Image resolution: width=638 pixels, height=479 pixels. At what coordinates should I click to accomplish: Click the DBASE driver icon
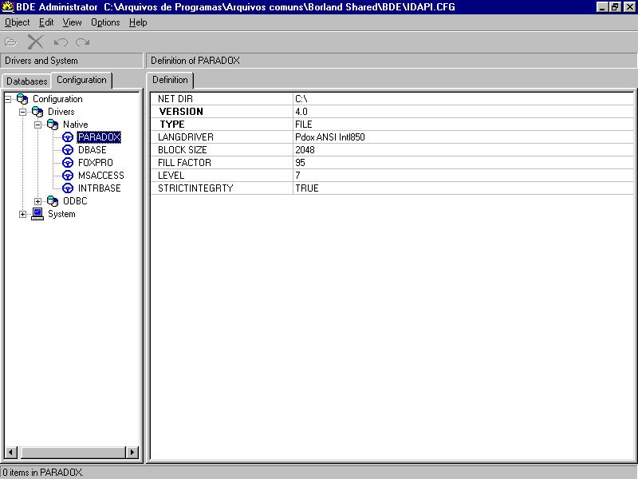(x=68, y=150)
